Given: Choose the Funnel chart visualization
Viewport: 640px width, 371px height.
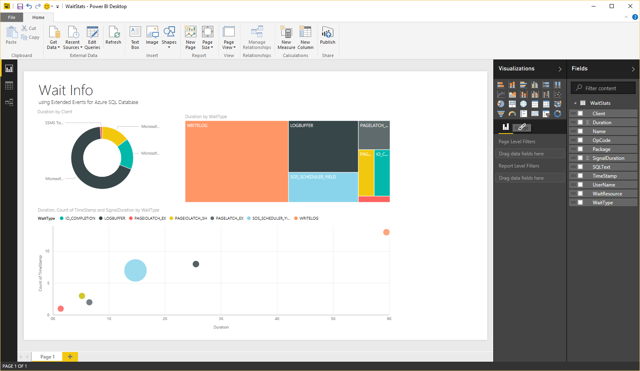Looking at the screenshot, I should (x=501, y=114).
